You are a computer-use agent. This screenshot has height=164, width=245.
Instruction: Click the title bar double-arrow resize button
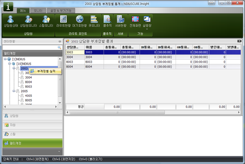tap(212, 3)
